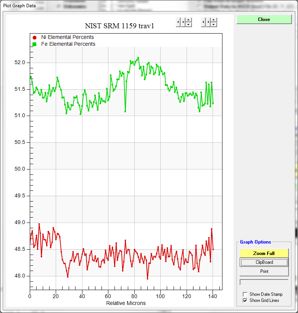This screenshot has width=298, height=313.
Task: Click the yellow Zoom Full button
Action: coord(264,253)
